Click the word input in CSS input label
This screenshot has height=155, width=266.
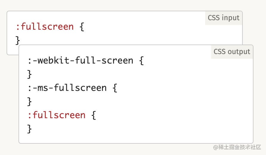point(231,18)
